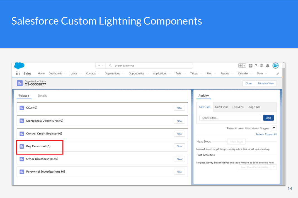Image resolution: width=298 pixels, height=198 pixels.
Task: Expand the Reports nav chevron
Action: [x=232, y=74]
